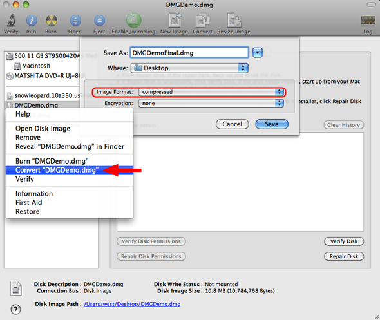Click the Convert toolbar icon

(202, 21)
